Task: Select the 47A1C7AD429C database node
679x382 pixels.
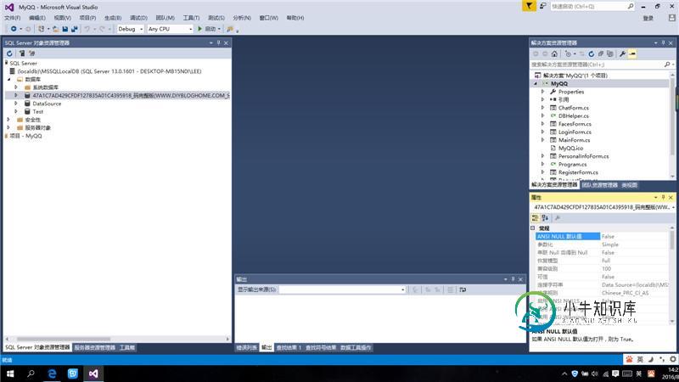Action: pos(131,95)
